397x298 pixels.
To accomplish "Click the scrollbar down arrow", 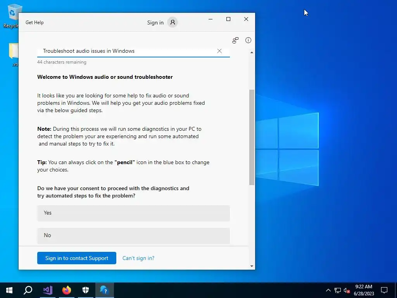I will tap(252, 266).
